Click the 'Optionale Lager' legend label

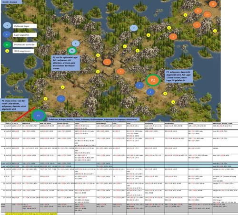click(25, 26)
